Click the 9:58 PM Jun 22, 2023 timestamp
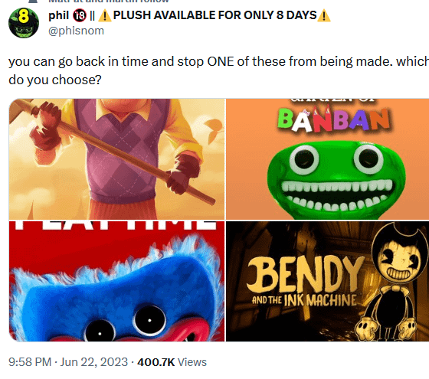The height and width of the screenshot is (379, 429). 68,362
